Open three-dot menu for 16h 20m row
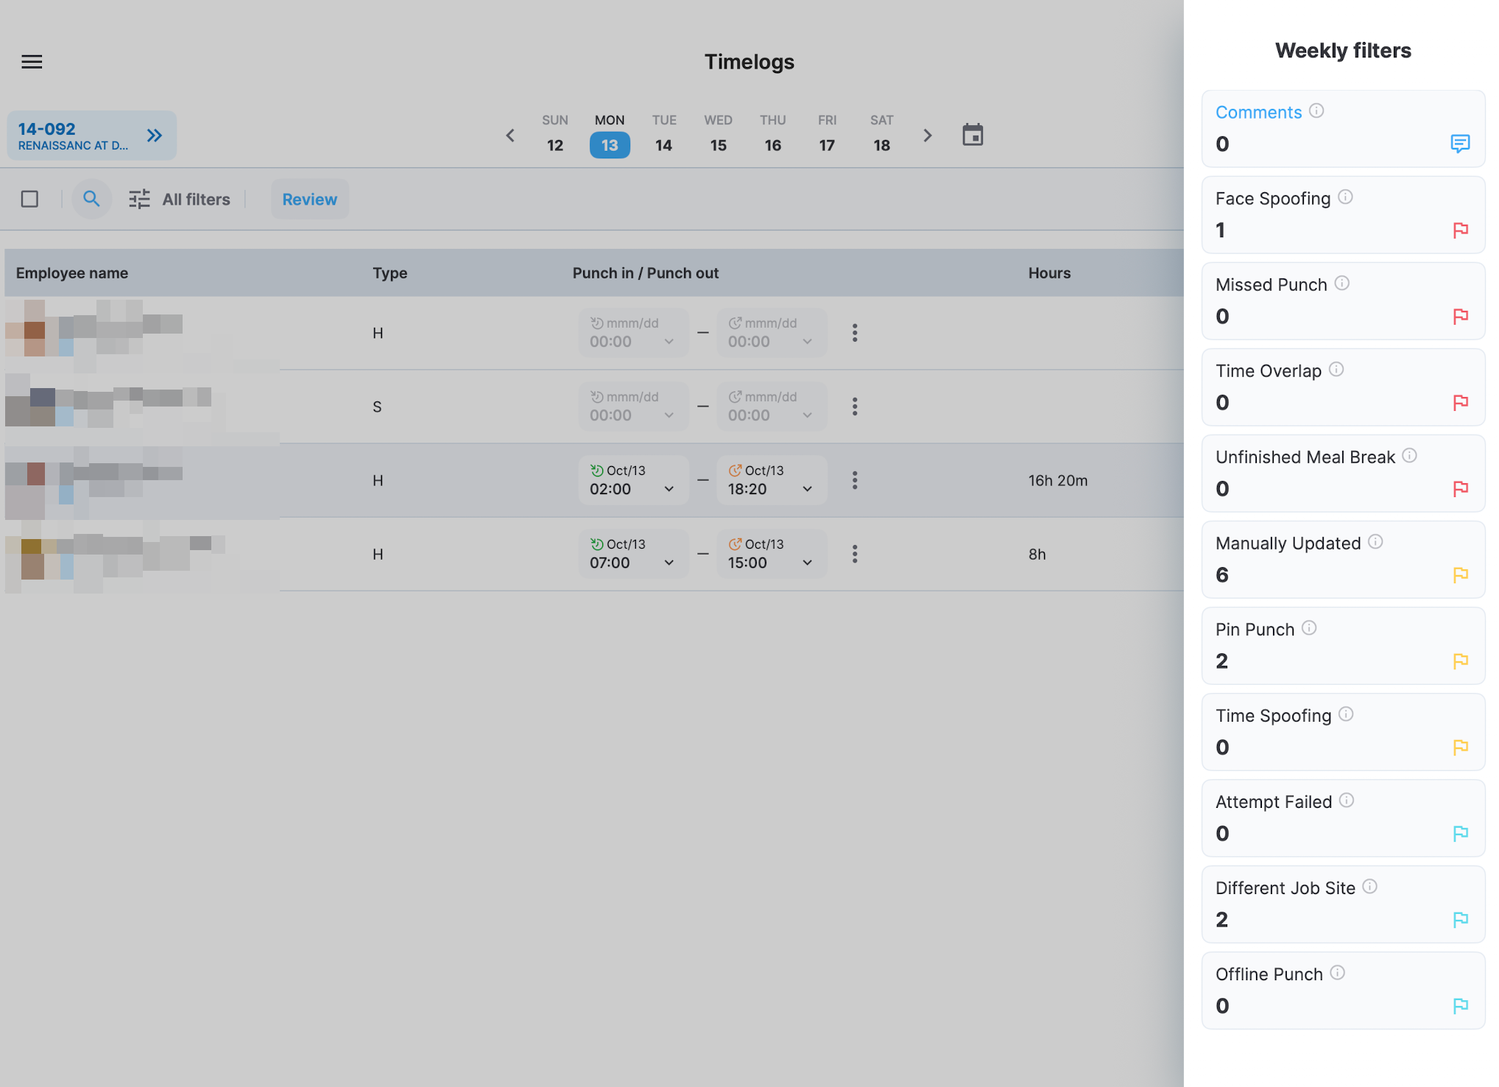 [x=855, y=480]
